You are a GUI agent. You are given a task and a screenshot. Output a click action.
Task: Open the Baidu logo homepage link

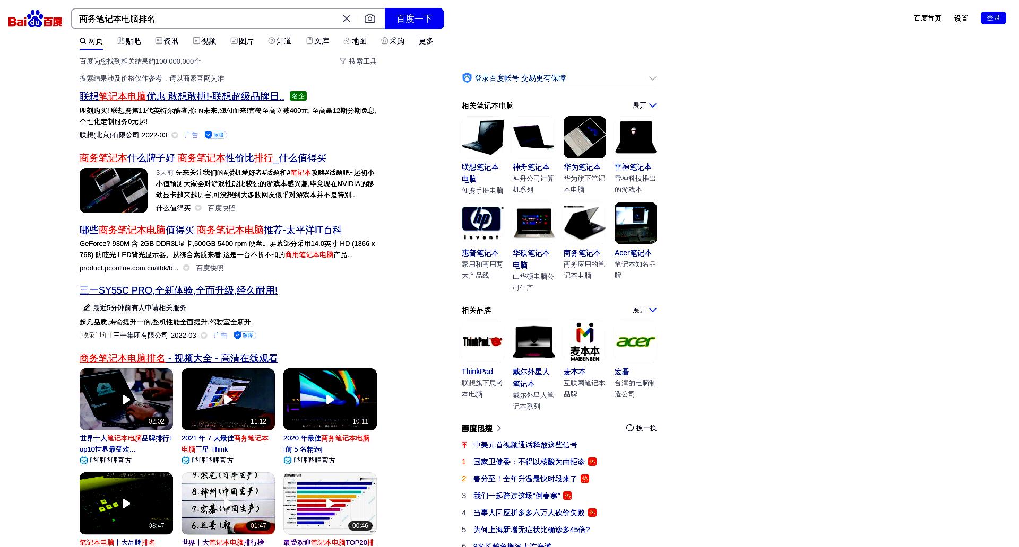point(35,19)
